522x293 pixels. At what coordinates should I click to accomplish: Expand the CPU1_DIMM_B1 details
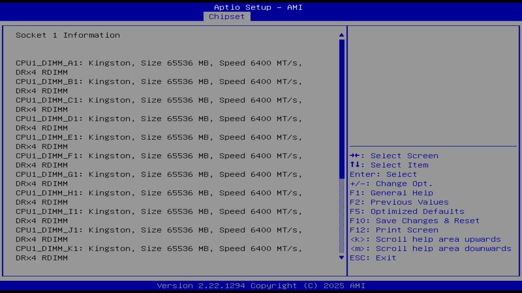coord(159,81)
